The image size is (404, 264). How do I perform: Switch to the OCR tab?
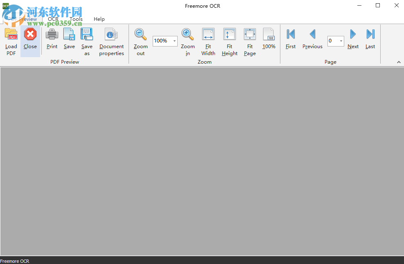(53, 19)
